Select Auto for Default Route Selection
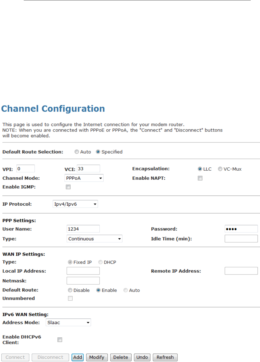The height and width of the screenshot is (362, 260). click(x=77, y=152)
